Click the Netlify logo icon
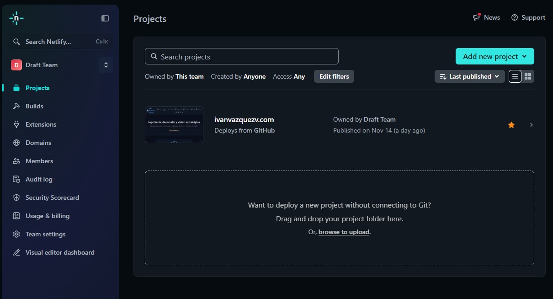The image size is (553, 299). (16, 18)
